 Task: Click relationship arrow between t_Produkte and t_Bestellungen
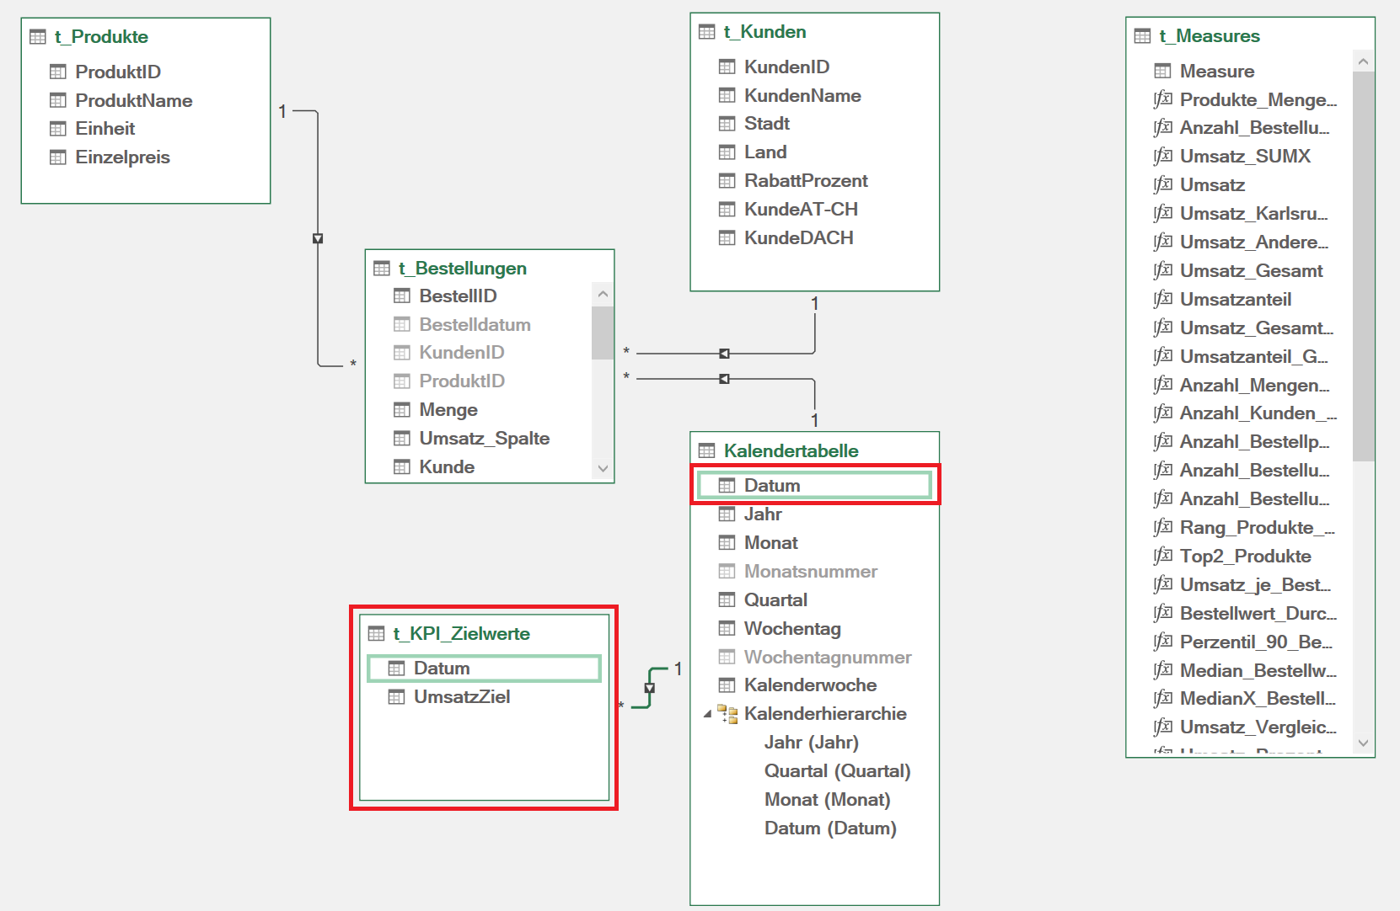[x=318, y=238]
